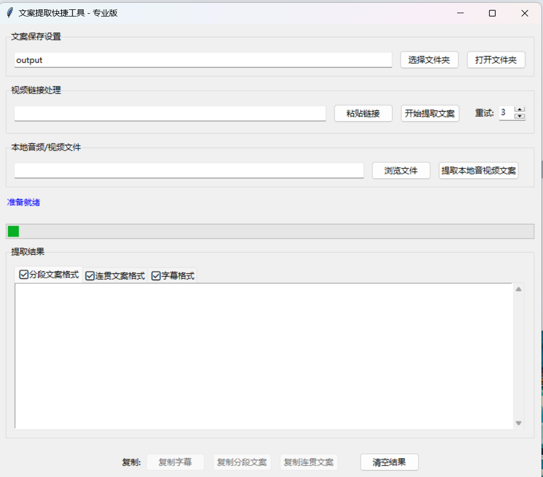
Task: Disable the 字幕格式 checkbox
Action: pyautogui.click(x=155, y=275)
